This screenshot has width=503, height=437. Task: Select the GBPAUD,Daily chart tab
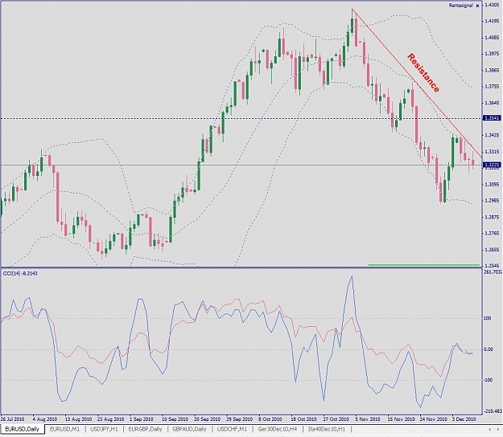[x=189, y=429]
